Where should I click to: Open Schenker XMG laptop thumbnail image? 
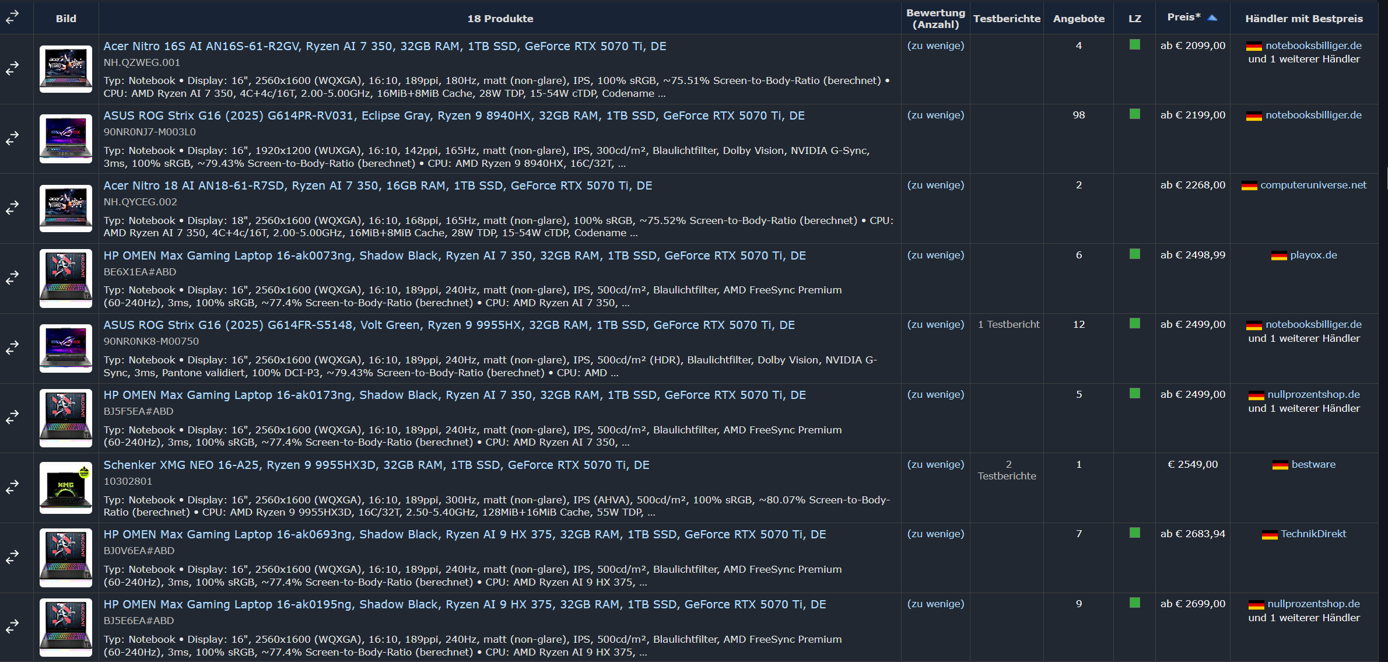[x=66, y=488]
